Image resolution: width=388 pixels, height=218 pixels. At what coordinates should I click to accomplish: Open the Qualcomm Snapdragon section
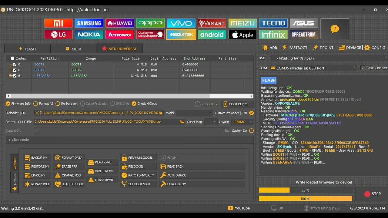click(150, 35)
